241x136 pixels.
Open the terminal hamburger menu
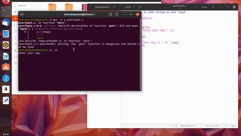(x=116, y=14)
